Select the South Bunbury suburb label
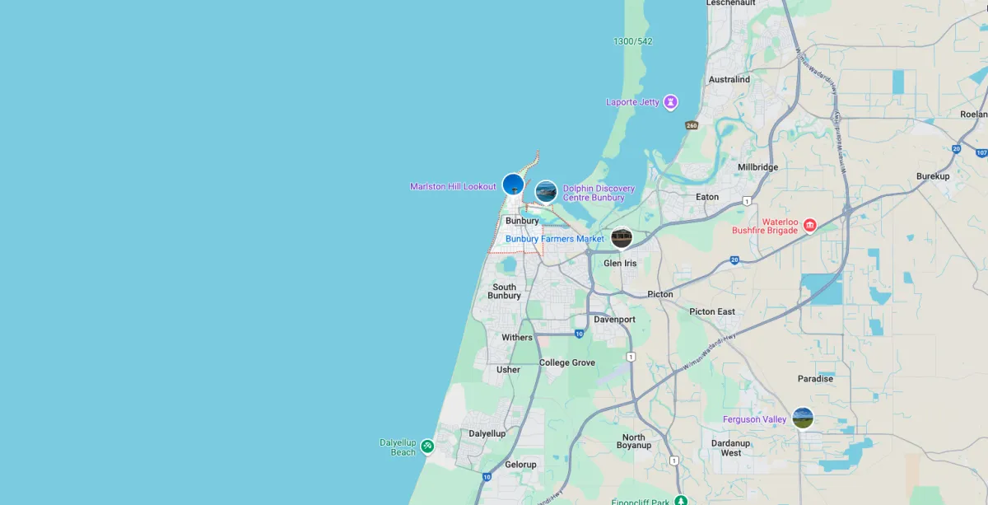This screenshot has width=988, height=505. [504, 292]
